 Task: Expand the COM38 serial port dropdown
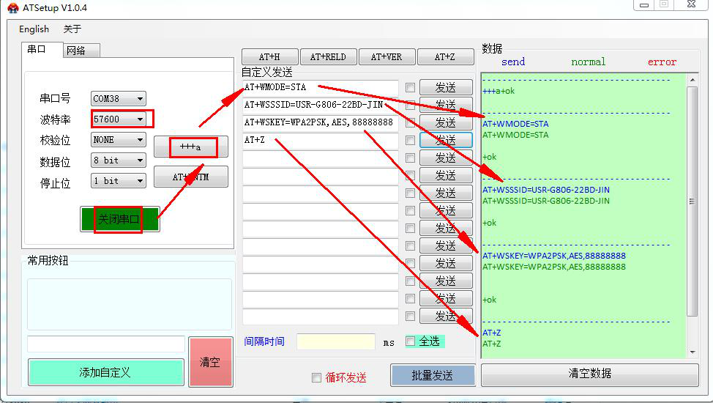140,99
